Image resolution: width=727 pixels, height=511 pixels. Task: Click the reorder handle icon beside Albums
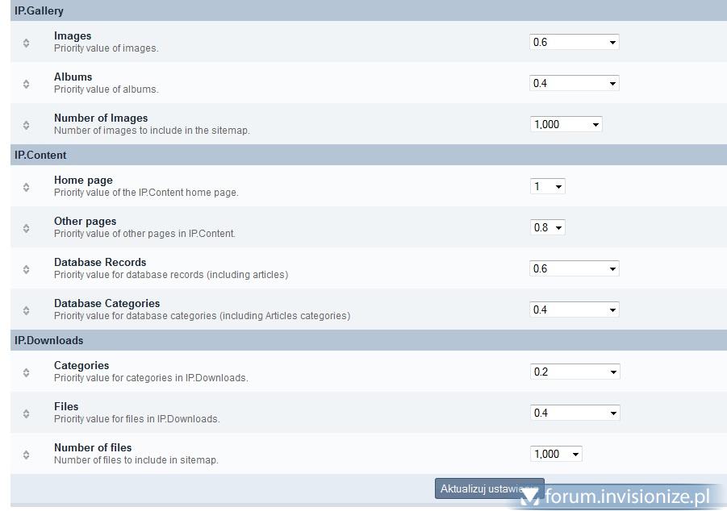pyautogui.click(x=26, y=84)
